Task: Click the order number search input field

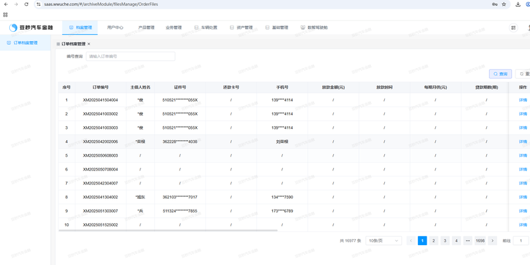Action: point(131,57)
